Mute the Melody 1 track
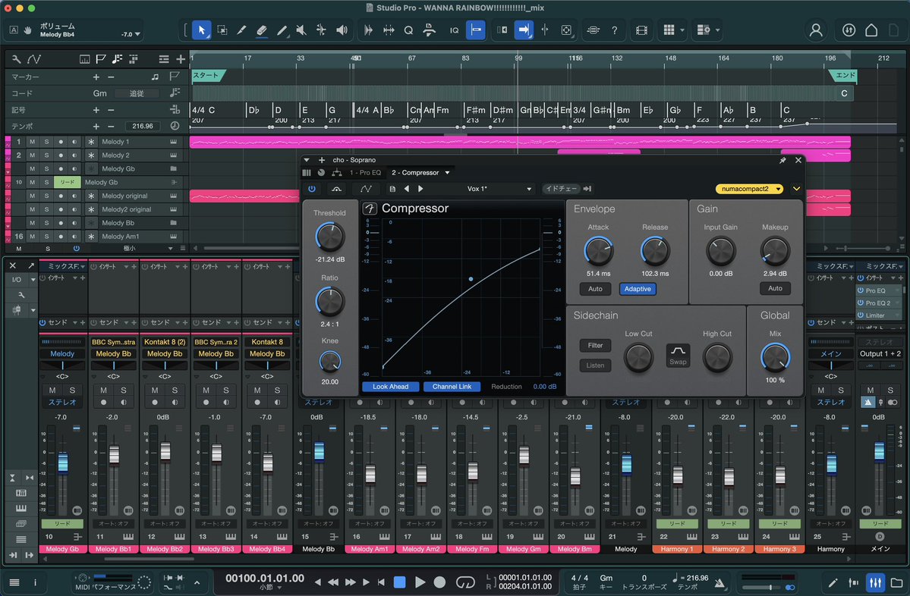The width and height of the screenshot is (910, 596). (x=32, y=142)
